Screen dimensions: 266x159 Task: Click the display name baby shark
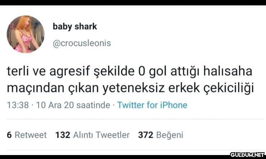click(75, 27)
